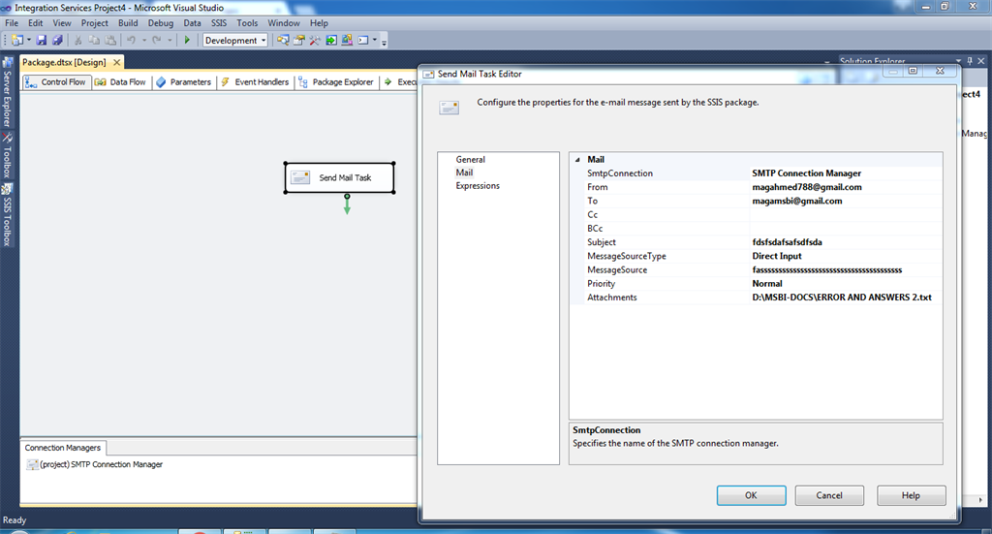Click the New Project toolbar icon
Screen dimensions: 992x534
click(17, 40)
